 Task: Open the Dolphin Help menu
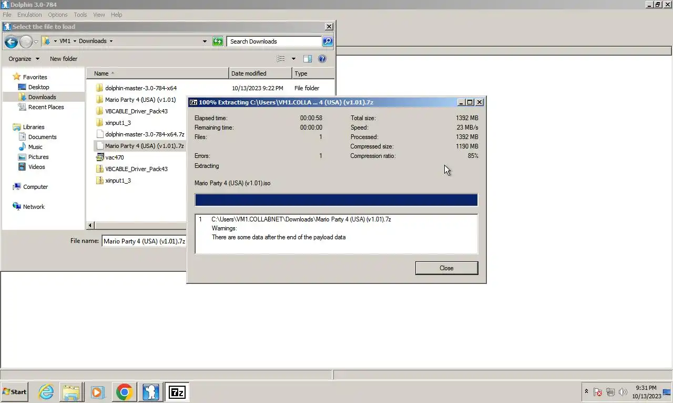click(x=116, y=15)
